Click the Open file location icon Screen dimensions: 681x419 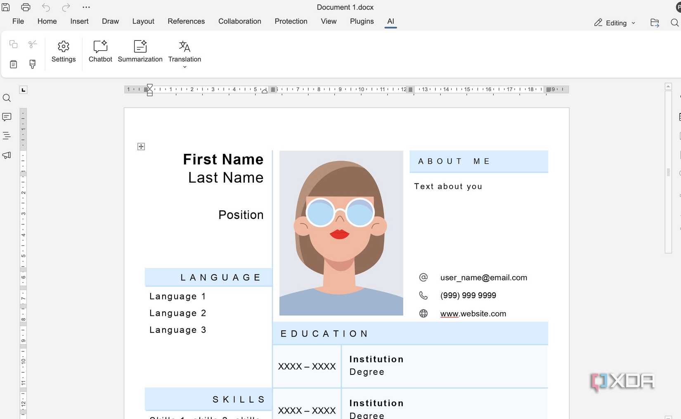point(655,23)
